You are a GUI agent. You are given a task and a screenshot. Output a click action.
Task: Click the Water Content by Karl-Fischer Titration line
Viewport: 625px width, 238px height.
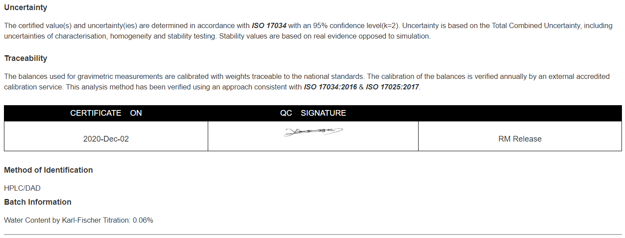(78, 220)
